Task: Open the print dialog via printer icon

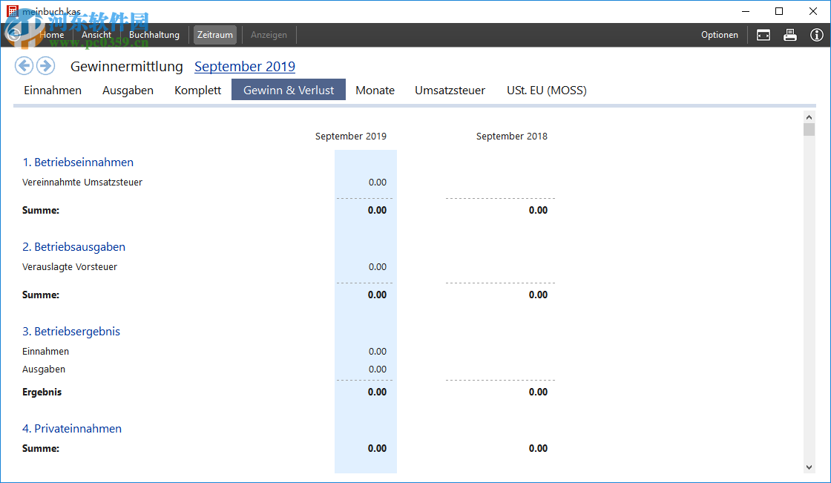Action: click(789, 34)
